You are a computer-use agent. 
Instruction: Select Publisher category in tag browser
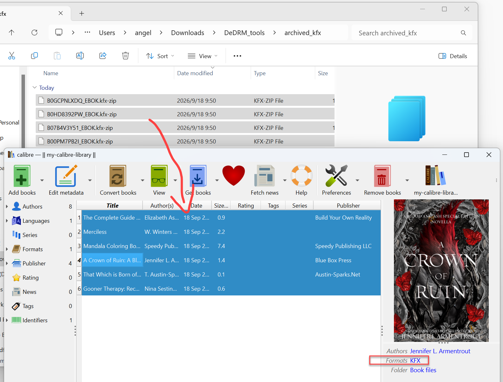pyautogui.click(x=34, y=263)
